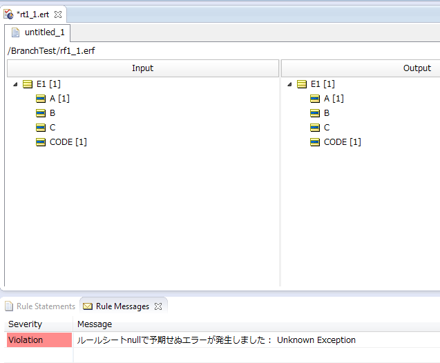Select attribute B in the Output tree
The width and height of the screenshot is (440, 363).
pyautogui.click(x=327, y=113)
